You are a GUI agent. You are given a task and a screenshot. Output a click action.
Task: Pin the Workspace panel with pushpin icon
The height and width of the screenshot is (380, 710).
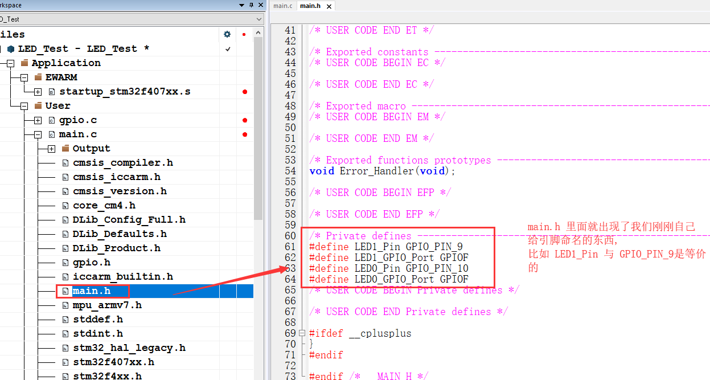point(252,5)
